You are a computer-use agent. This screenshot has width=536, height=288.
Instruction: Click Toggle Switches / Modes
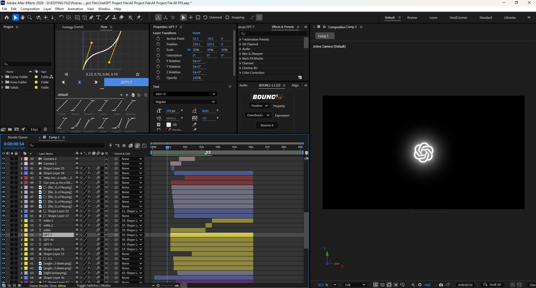pyautogui.click(x=94, y=285)
